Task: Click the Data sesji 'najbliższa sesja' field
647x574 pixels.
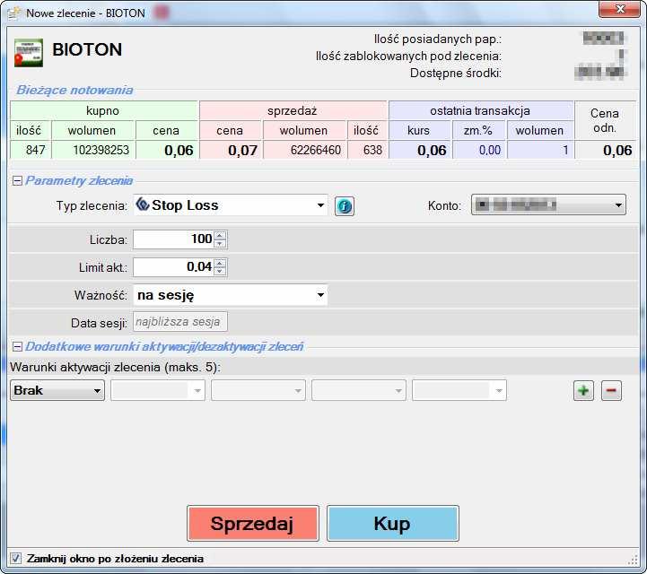Action: (179, 322)
